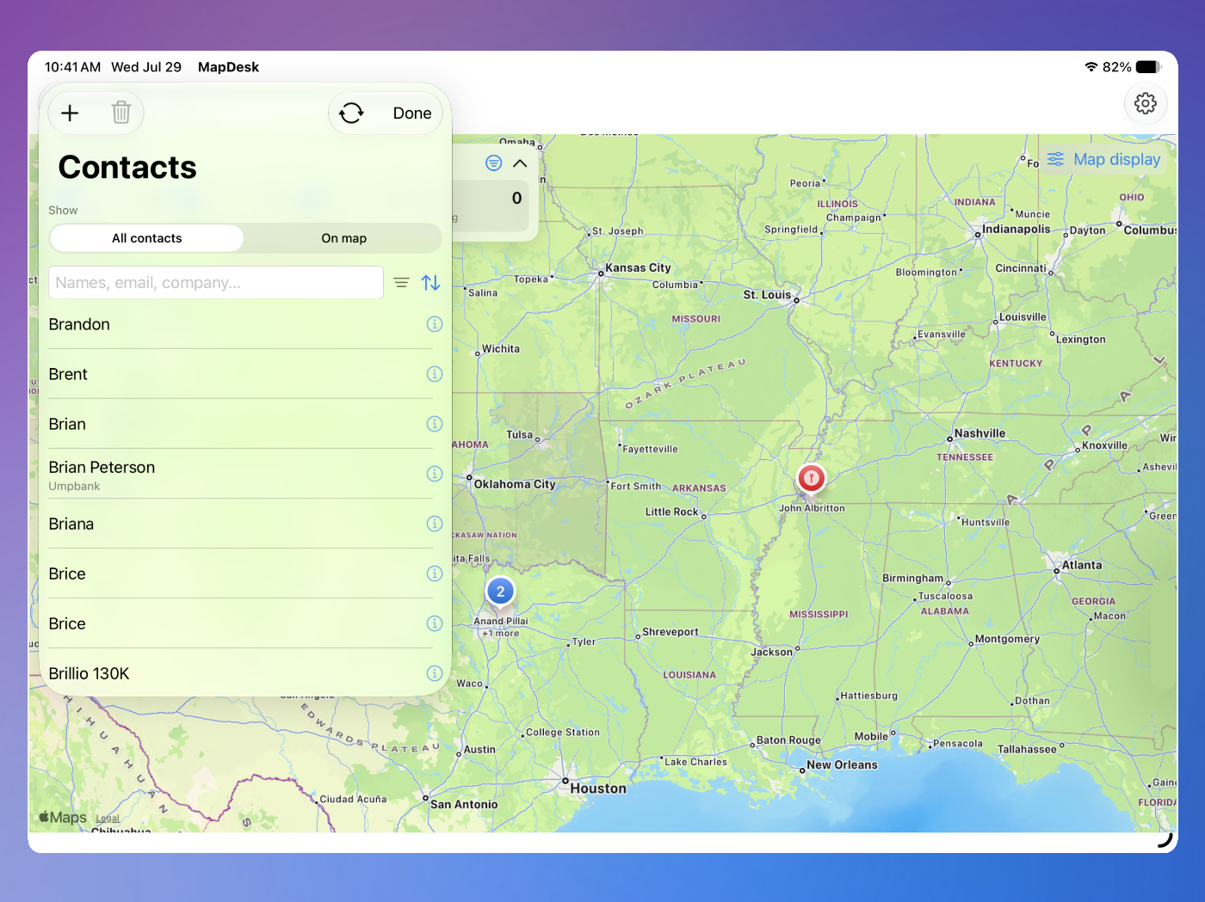Tap the sync refresh icon beside Done
The width and height of the screenshot is (1205, 902).
[351, 113]
